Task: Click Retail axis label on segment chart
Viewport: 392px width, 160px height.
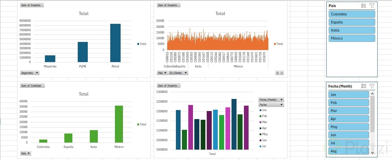Action: 116,66
